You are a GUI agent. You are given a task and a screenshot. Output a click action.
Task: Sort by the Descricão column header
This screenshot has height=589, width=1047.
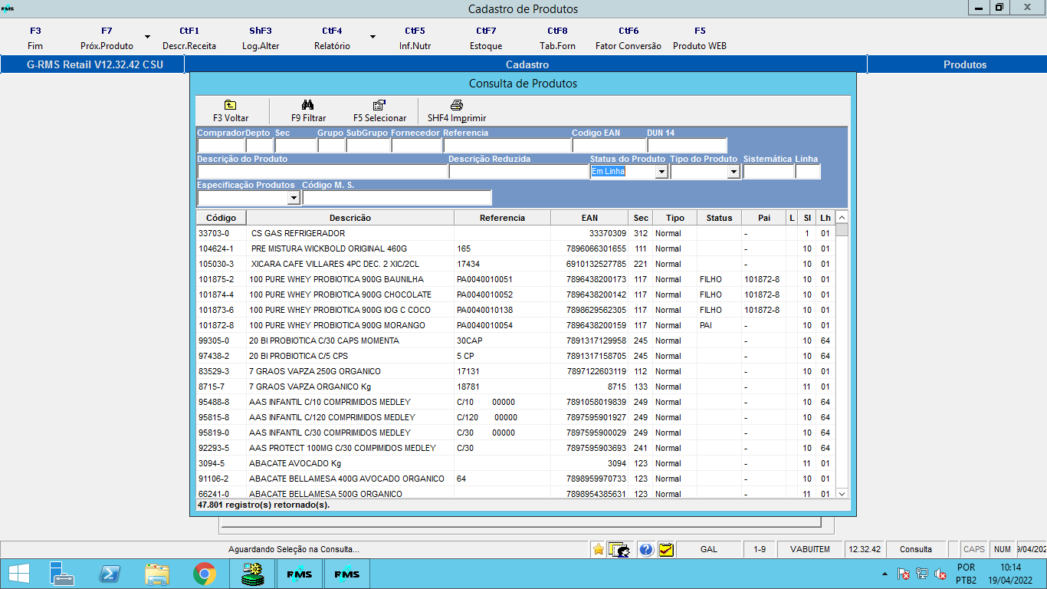point(350,218)
